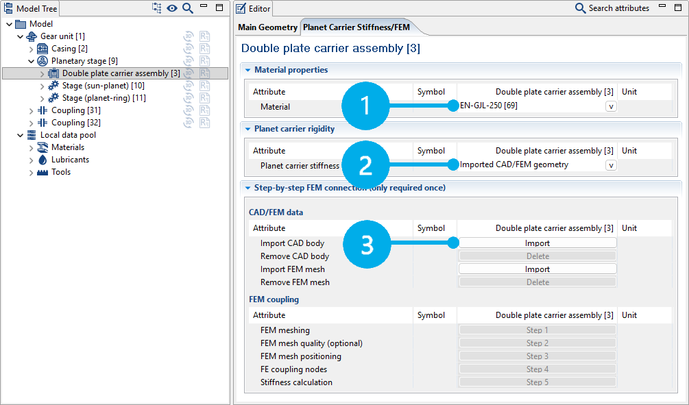
Task: Open the Planet carrier stiffness dropdown
Action: click(x=611, y=165)
